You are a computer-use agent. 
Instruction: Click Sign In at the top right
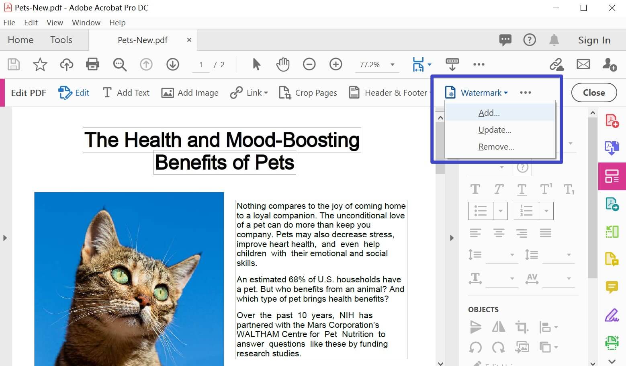pyautogui.click(x=594, y=40)
